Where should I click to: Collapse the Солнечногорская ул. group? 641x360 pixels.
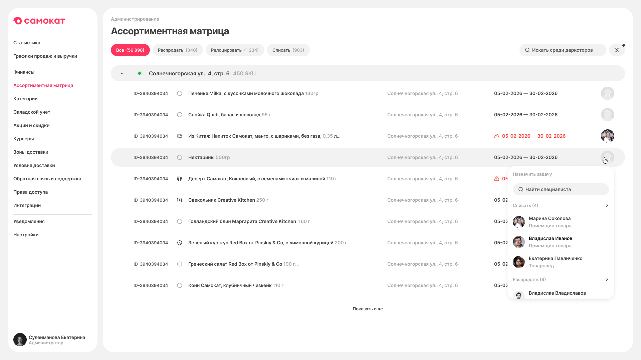coord(122,73)
